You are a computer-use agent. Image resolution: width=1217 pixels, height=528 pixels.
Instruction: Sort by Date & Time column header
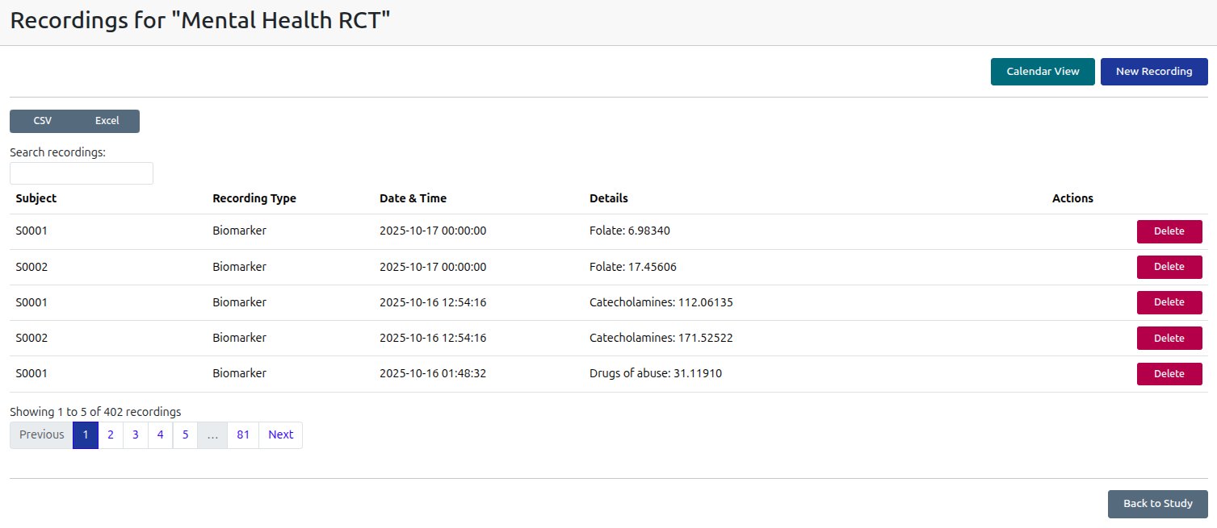[413, 198]
